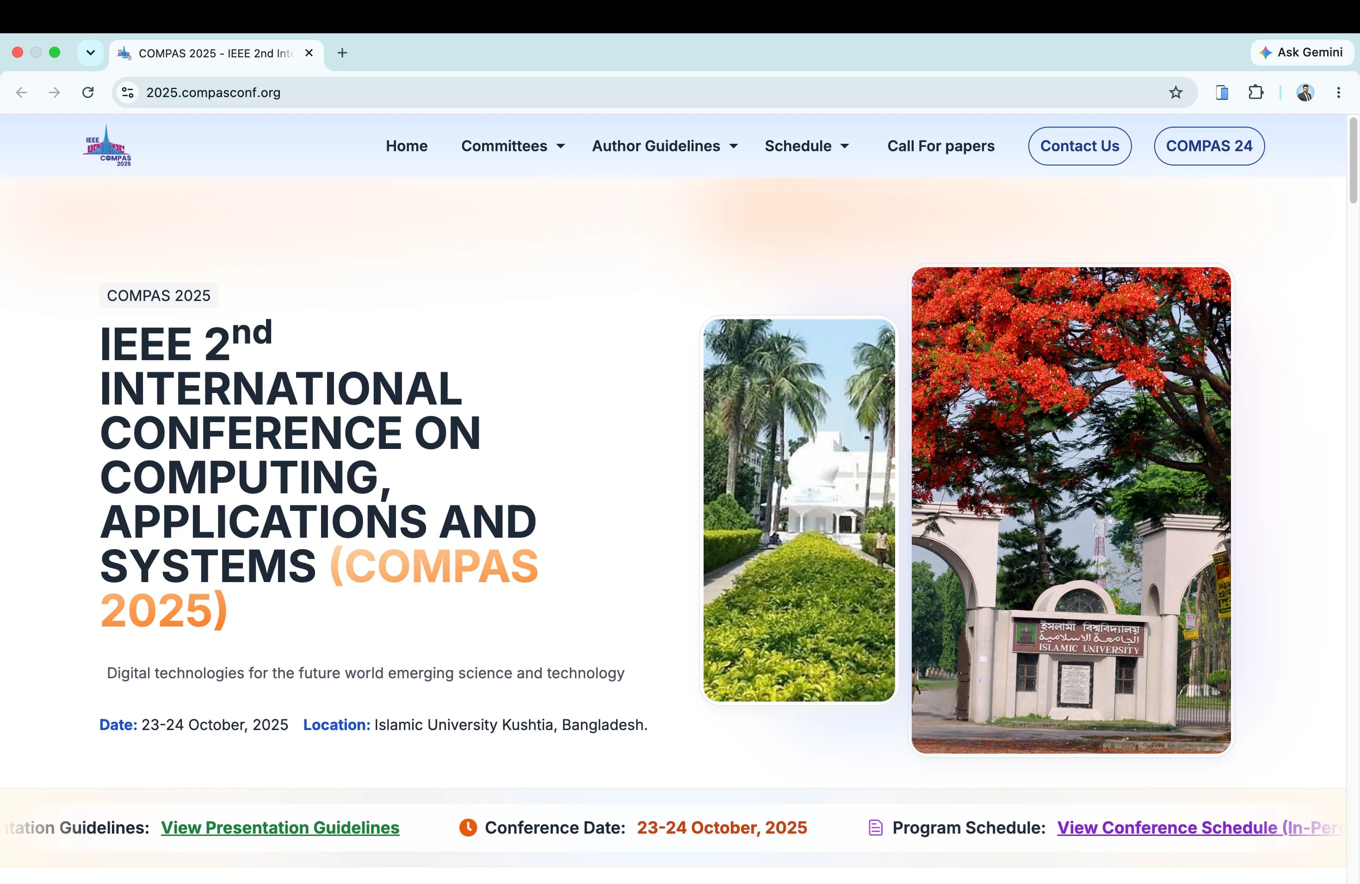Click the "Program Schedule:" ticker label
The image size is (1360, 884).
point(969,828)
